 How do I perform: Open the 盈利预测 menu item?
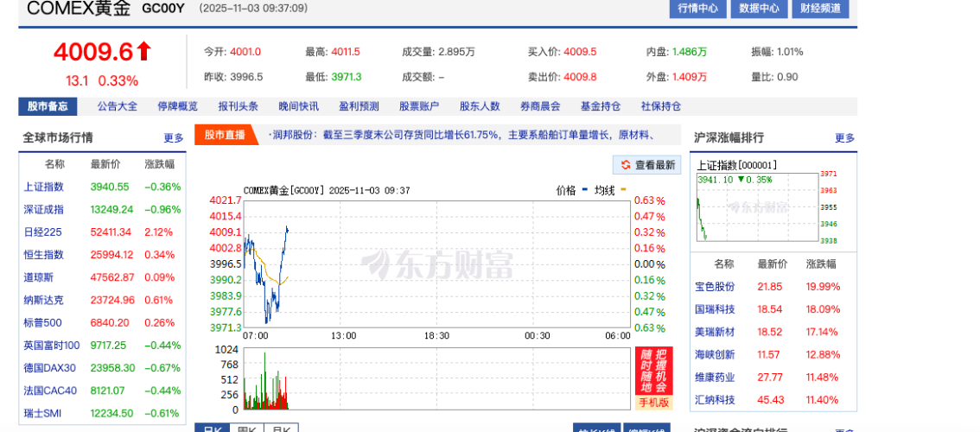pyautogui.click(x=359, y=106)
